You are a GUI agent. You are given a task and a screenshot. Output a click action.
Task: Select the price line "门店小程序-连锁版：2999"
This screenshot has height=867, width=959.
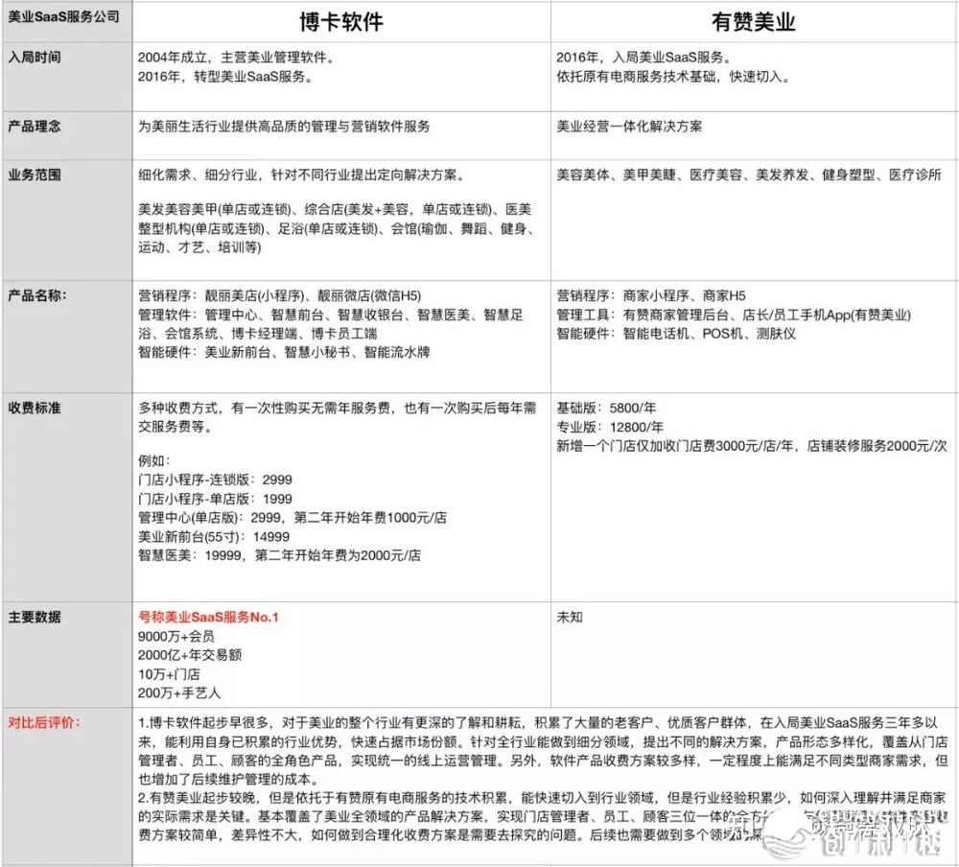click(215, 480)
